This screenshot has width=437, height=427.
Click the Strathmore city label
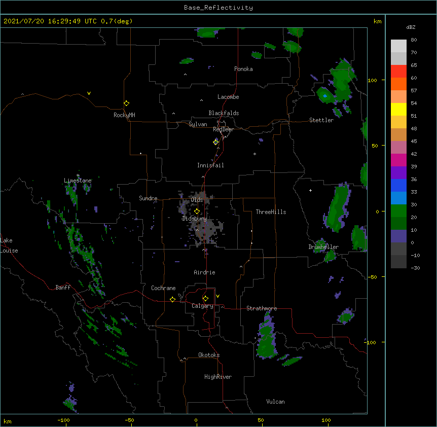[262, 308]
